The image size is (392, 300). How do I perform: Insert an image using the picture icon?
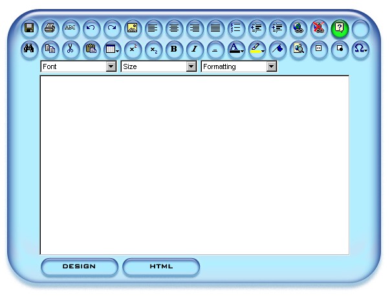[133, 28]
